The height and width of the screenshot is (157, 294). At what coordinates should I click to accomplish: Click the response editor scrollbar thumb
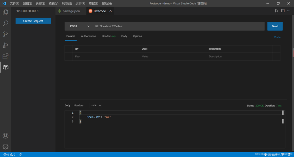point(283,113)
